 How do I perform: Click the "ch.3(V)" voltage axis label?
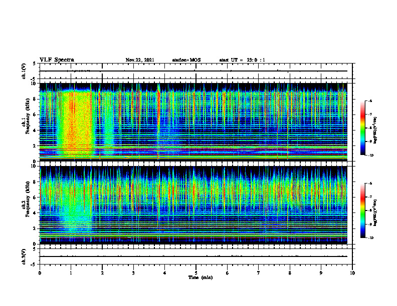coord(24,256)
